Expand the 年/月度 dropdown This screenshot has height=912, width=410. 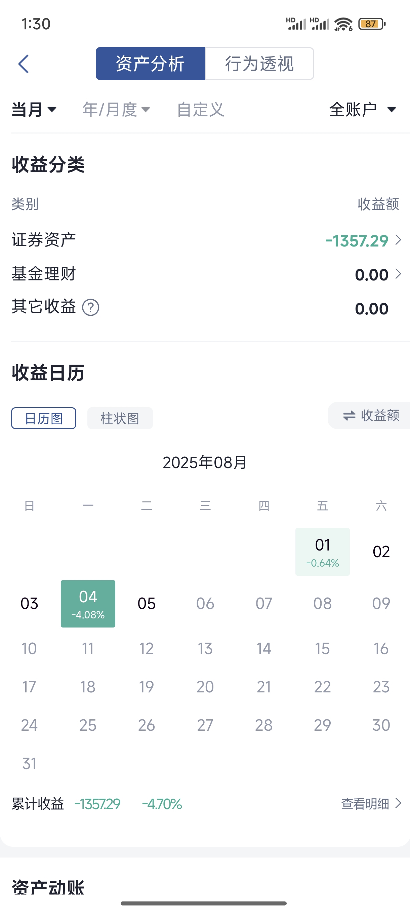(x=116, y=109)
